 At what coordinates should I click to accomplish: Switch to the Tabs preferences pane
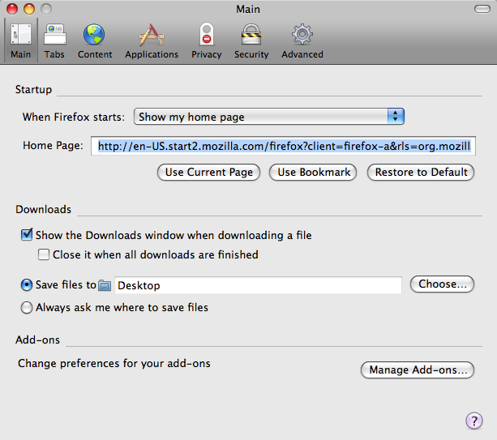tap(54, 41)
